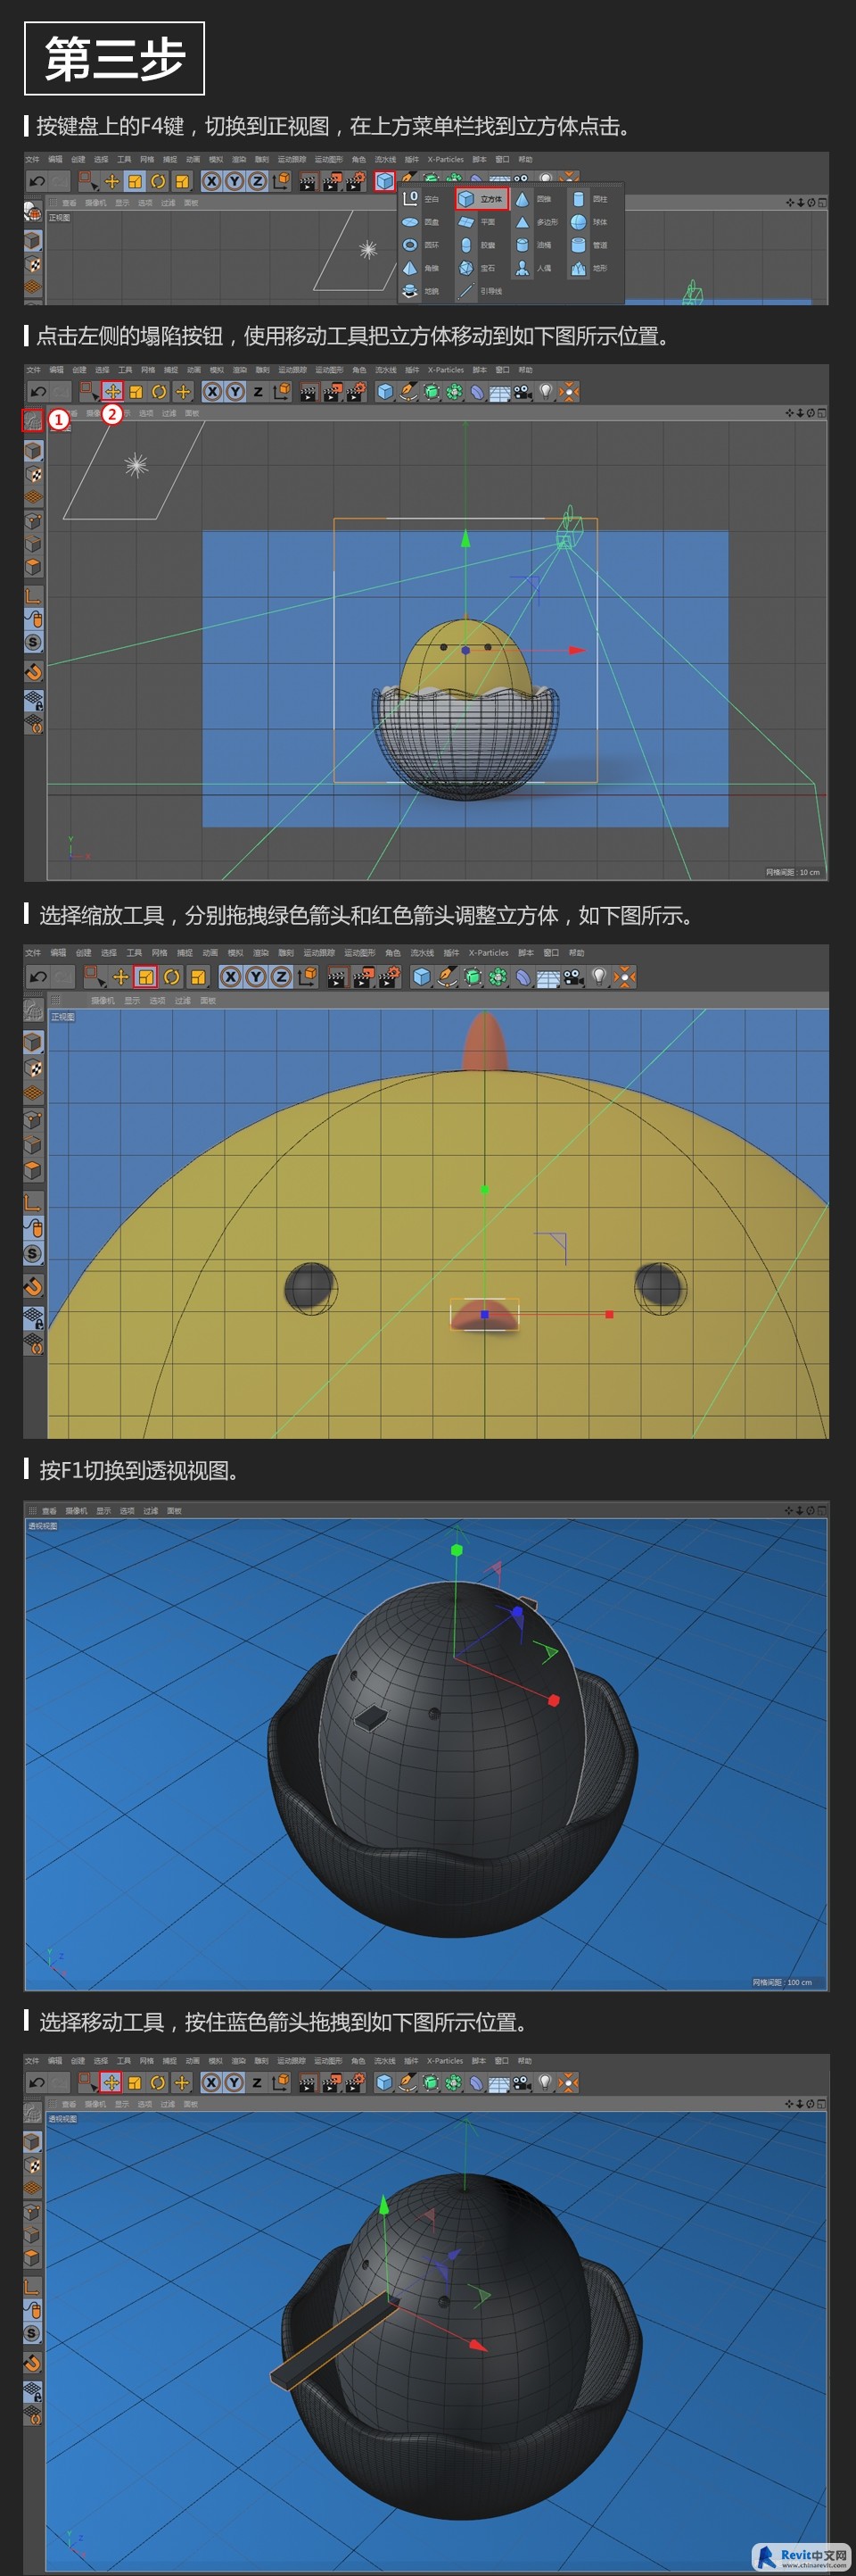Open 显示 menu in the toolbar-less perspective screenshot

click(103, 1510)
